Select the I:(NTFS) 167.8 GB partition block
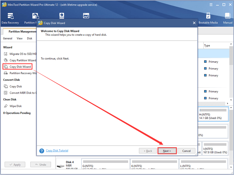Screen dimensions: 234x175 [215, 148]
